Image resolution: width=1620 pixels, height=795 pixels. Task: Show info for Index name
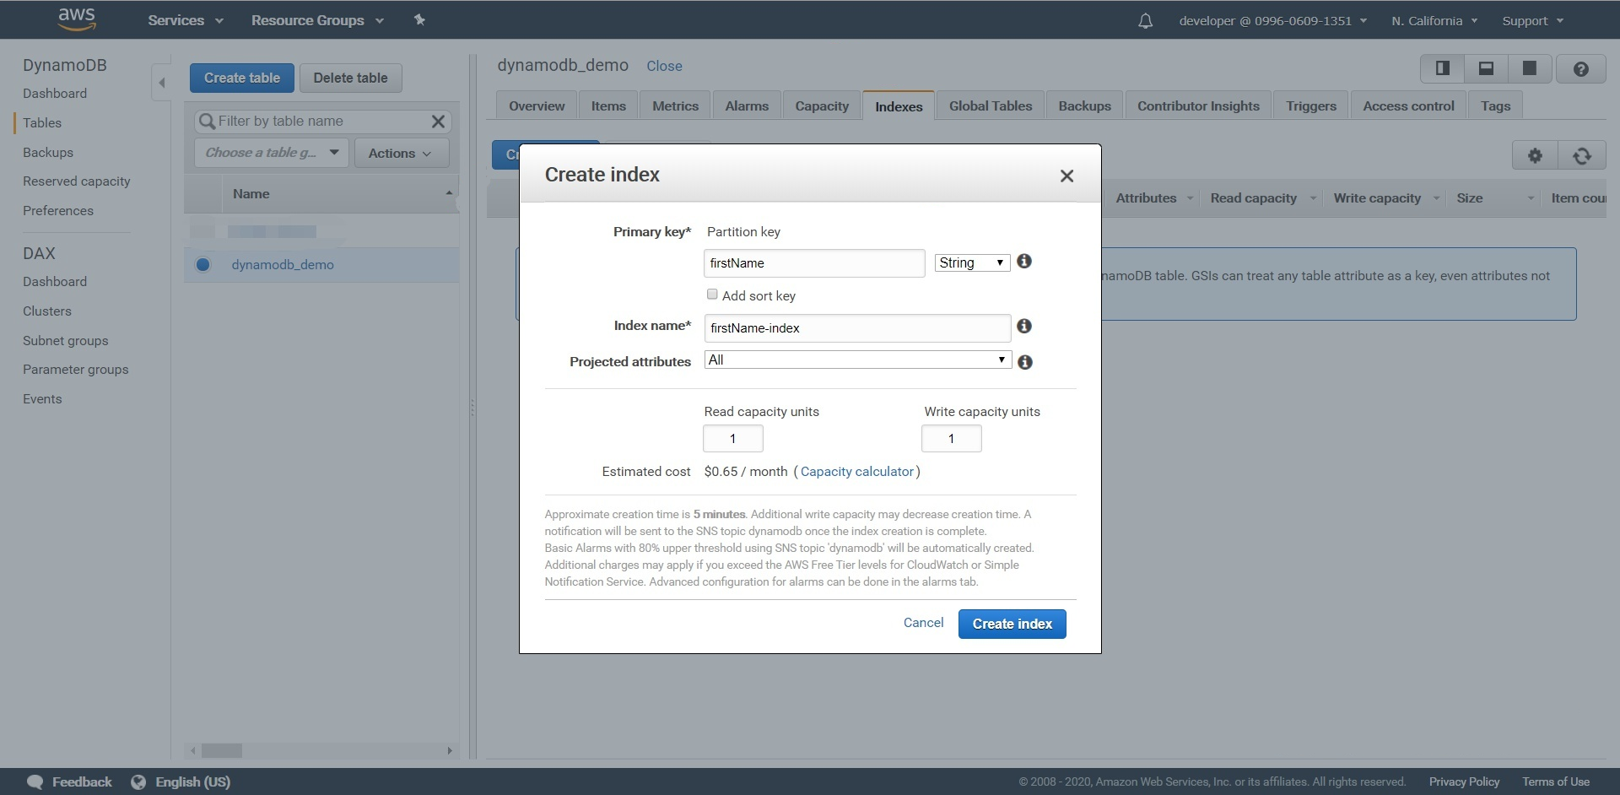[x=1024, y=326]
